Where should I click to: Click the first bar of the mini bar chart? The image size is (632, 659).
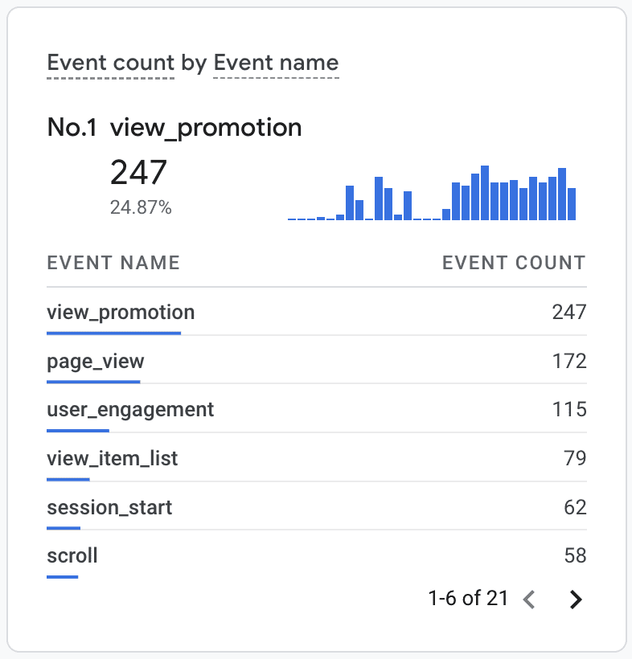pyautogui.click(x=291, y=217)
